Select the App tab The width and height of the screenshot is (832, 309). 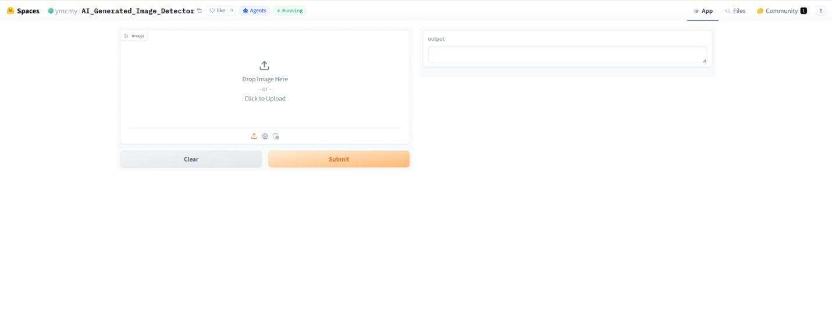coord(703,10)
